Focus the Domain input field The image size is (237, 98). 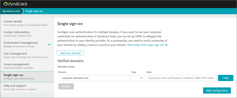[x=94, y=78]
